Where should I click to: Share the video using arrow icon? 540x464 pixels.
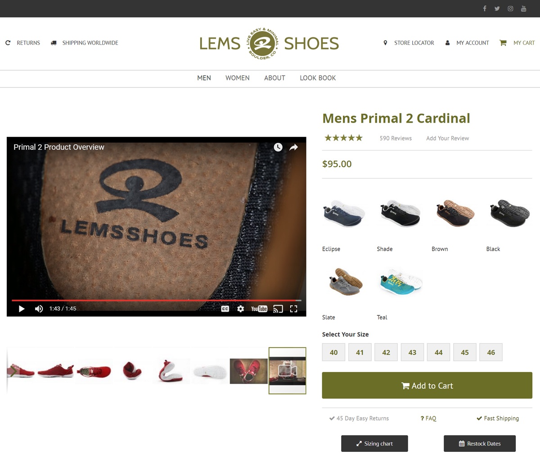click(x=293, y=147)
